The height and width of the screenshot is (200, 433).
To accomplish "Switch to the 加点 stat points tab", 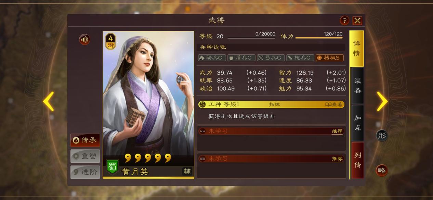I will 357,123.
